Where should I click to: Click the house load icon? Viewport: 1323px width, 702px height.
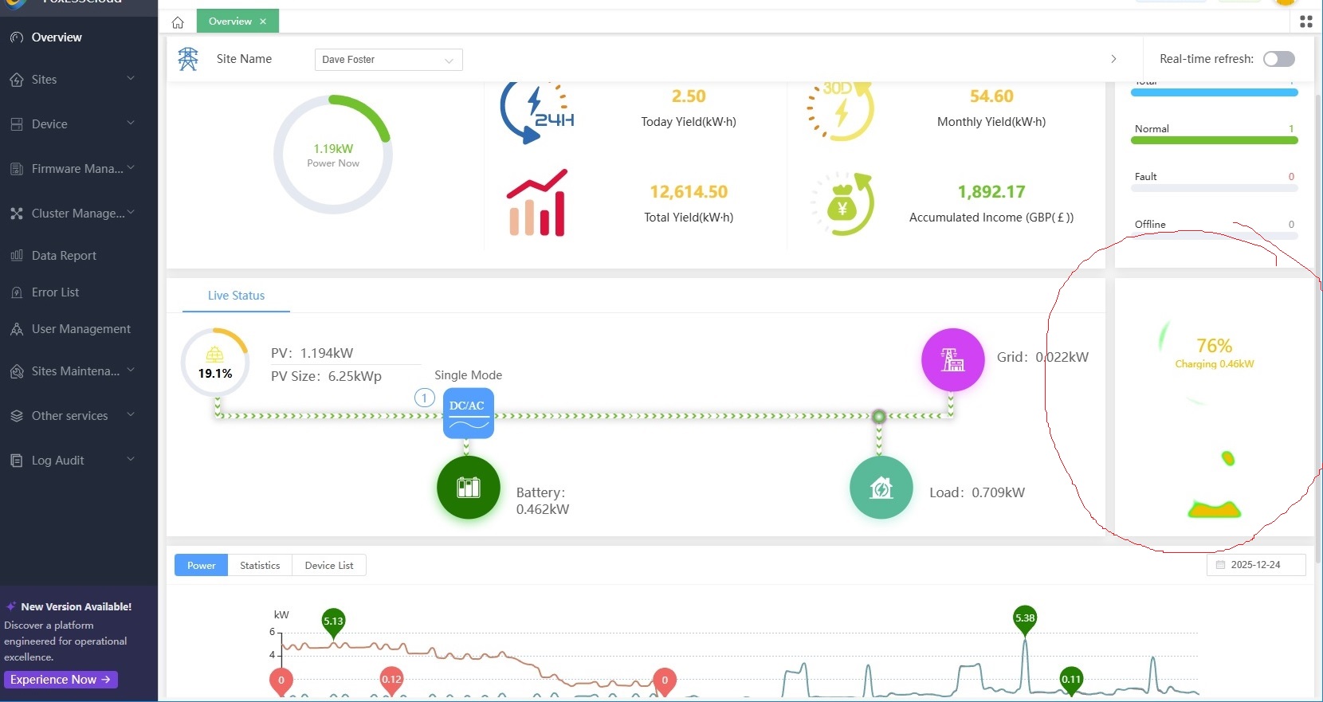tap(881, 488)
